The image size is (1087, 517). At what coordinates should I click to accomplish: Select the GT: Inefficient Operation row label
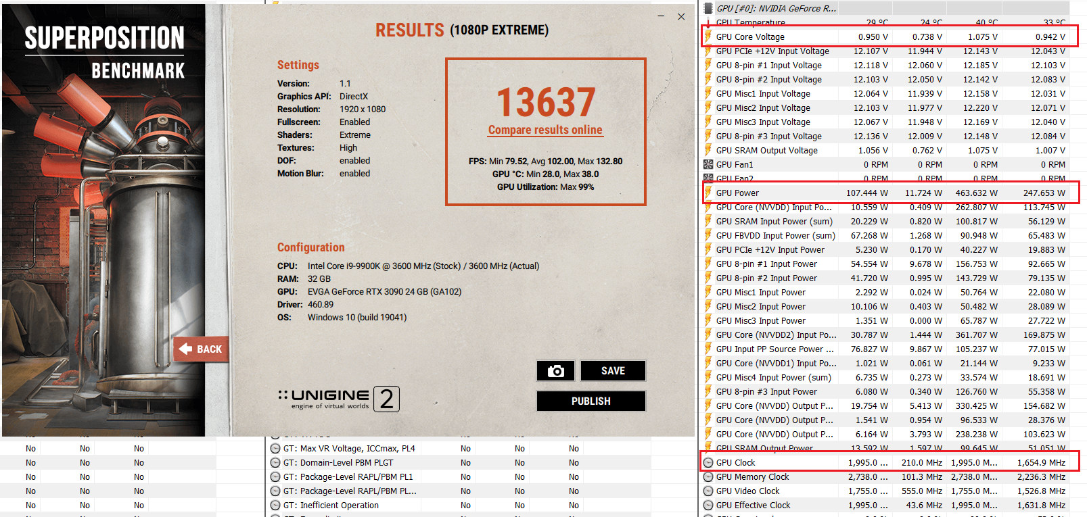331,505
